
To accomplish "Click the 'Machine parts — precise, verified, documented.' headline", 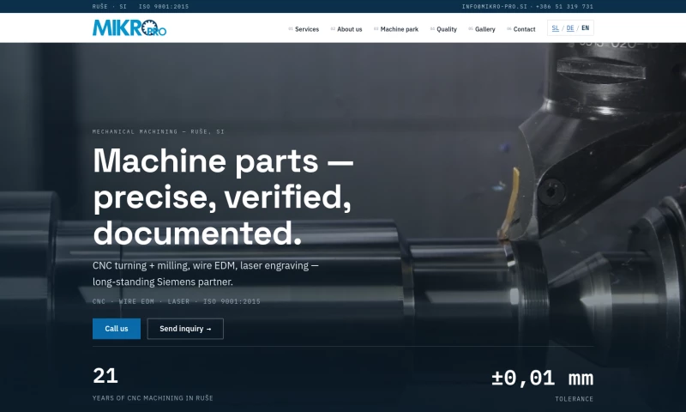I will (223, 197).
